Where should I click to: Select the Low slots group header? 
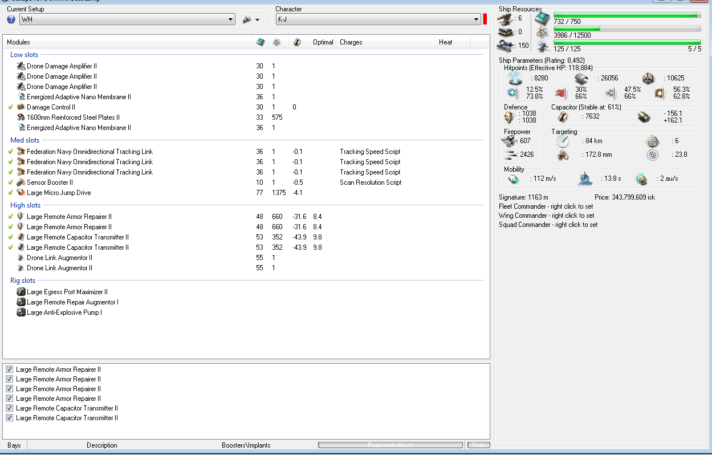pyautogui.click(x=25, y=55)
